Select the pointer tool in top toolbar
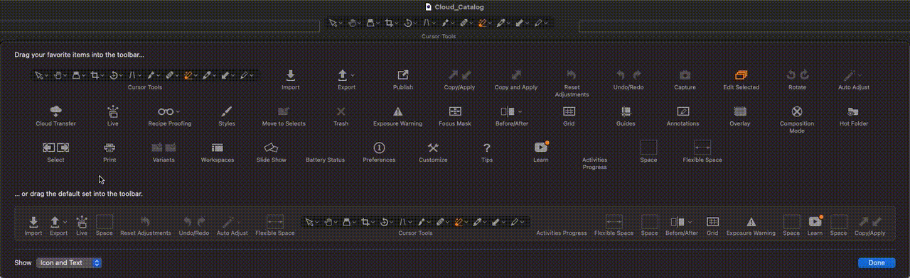The image size is (910, 278). [x=333, y=23]
